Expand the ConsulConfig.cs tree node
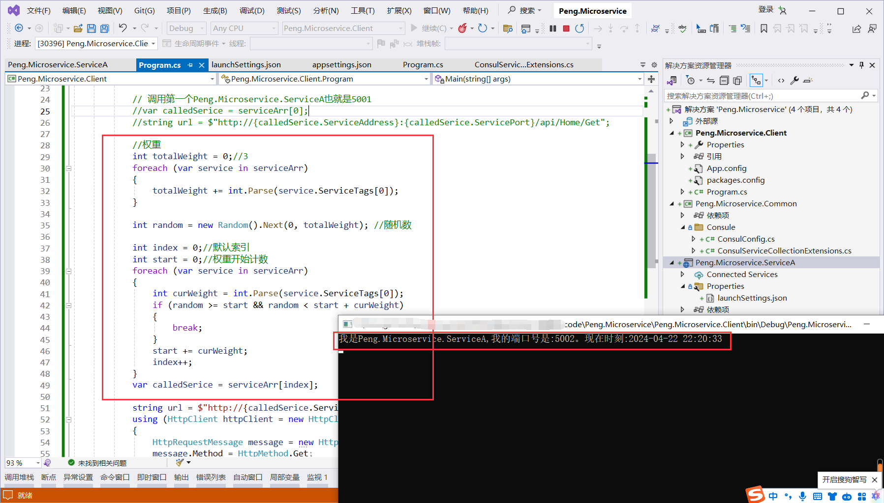The width and height of the screenshot is (884, 503). 694,239
